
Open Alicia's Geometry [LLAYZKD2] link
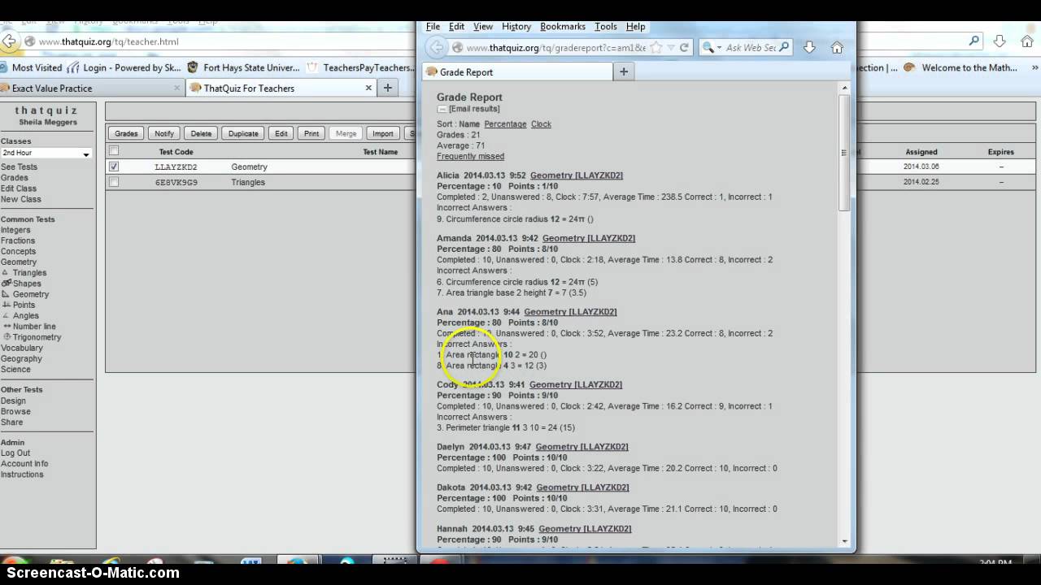pos(577,175)
